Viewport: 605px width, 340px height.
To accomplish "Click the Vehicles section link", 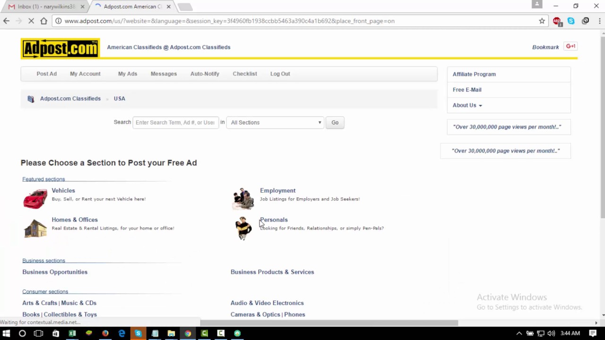I will tap(63, 190).
